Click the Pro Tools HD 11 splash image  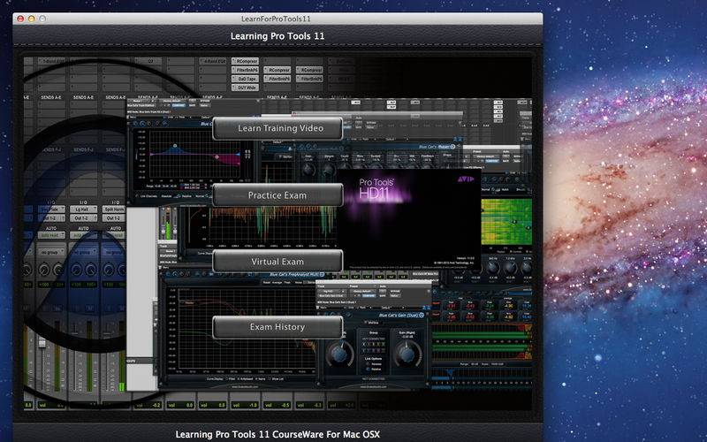[410, 219]
